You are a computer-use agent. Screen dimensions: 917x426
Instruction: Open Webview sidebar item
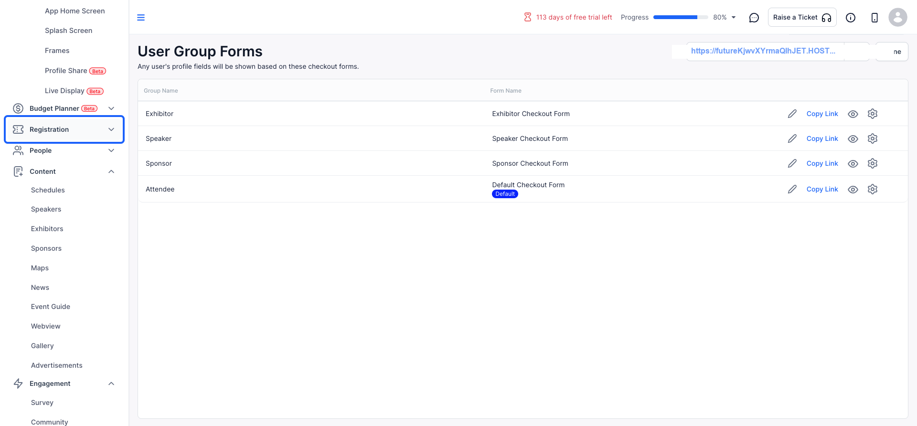tap(46, 326)
